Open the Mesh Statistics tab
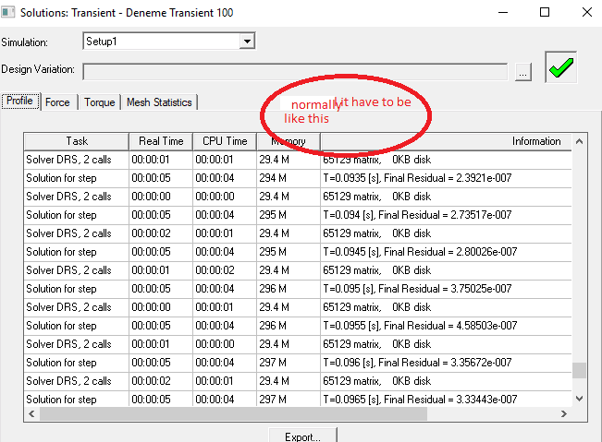The image size is (602, 442). [x=158, y=102]
